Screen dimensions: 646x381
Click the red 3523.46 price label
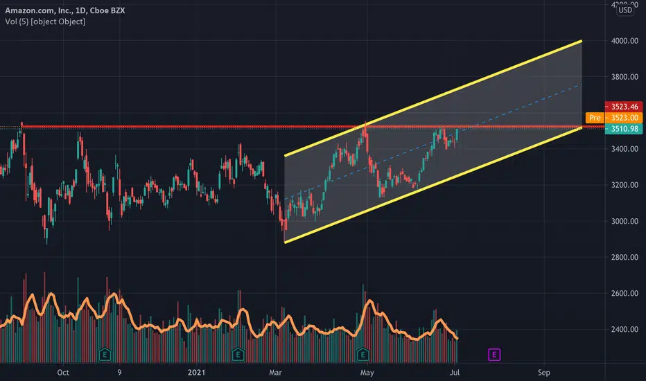pos(624,107)
